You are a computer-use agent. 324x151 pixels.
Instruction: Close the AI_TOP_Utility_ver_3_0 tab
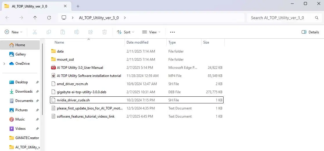coord(65,6)
